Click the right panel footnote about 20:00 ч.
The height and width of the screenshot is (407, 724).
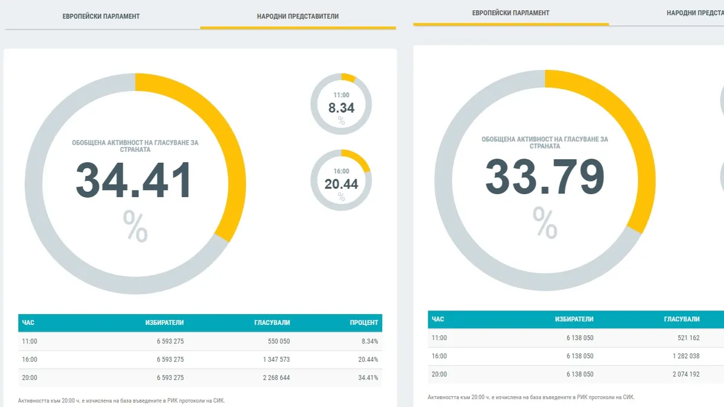coord(531,397)
